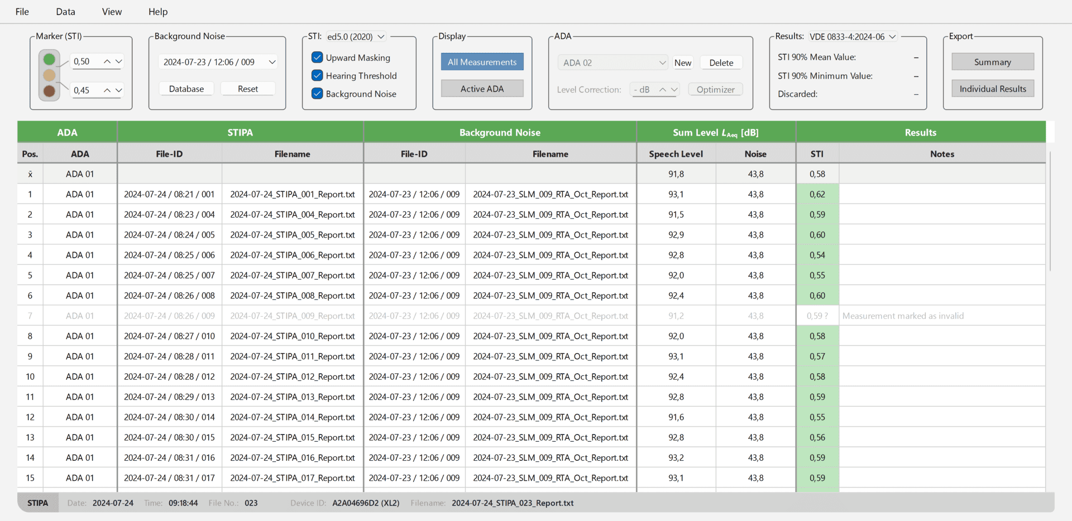The height and width of the screenshot is (521, 1072).
Task: Click the STI column header
Action: click(x=817, y=154)
